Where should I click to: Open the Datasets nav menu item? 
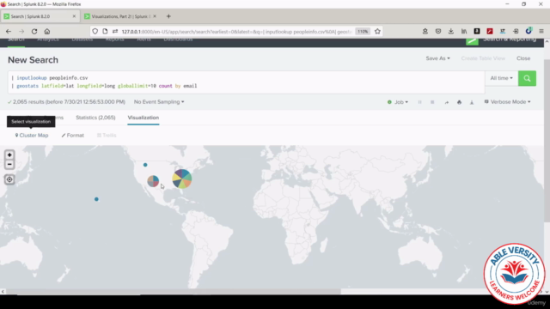pos(82,39)
